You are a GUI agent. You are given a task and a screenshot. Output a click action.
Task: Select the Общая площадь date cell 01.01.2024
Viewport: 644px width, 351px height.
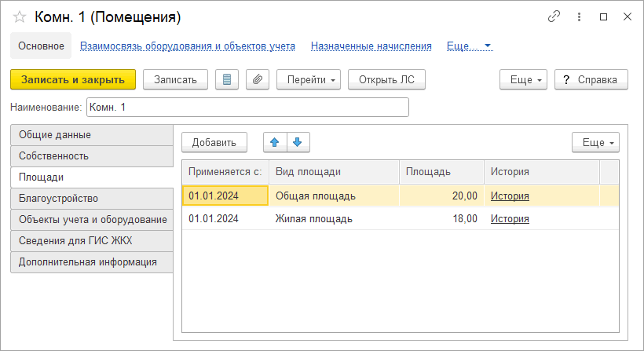coord(225,196)
